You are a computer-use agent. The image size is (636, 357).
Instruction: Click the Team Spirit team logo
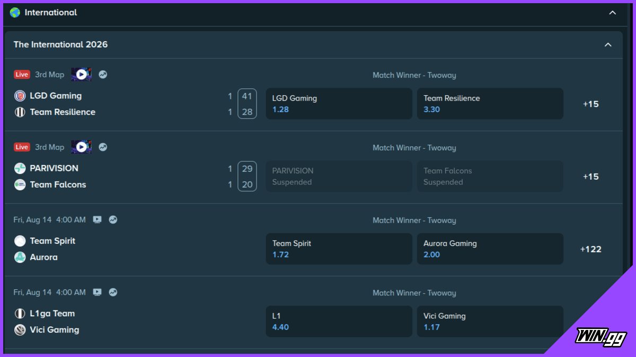[20, 241]
